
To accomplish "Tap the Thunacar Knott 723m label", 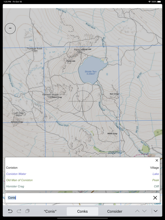I will 34,50.
